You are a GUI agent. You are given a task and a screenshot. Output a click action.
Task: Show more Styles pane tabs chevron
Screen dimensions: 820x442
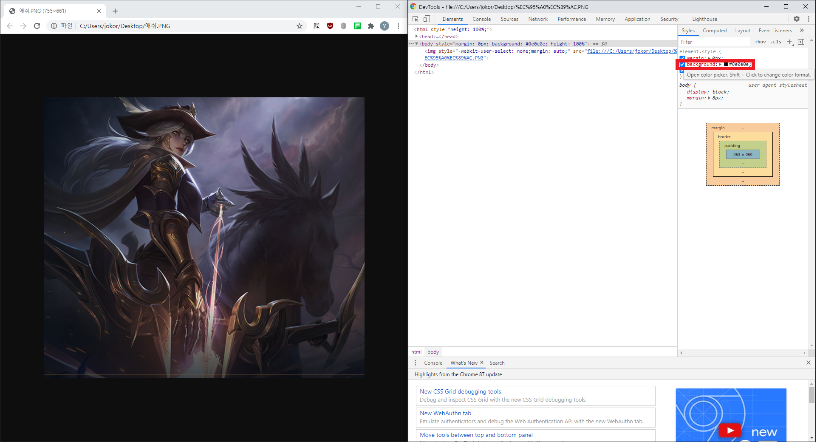[802, 30]
